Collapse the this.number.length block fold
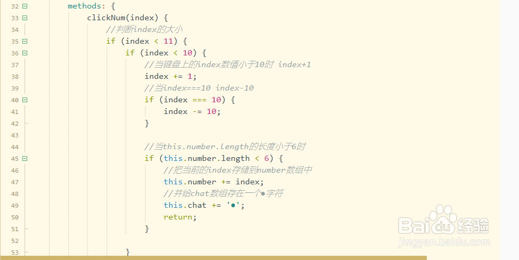Viewport: 519px width, 260px height. click(25, 158)
